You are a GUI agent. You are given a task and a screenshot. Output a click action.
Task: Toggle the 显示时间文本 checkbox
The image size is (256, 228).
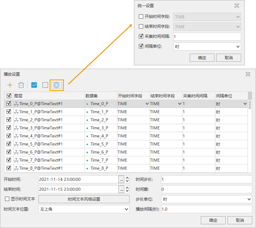(7, 199)
